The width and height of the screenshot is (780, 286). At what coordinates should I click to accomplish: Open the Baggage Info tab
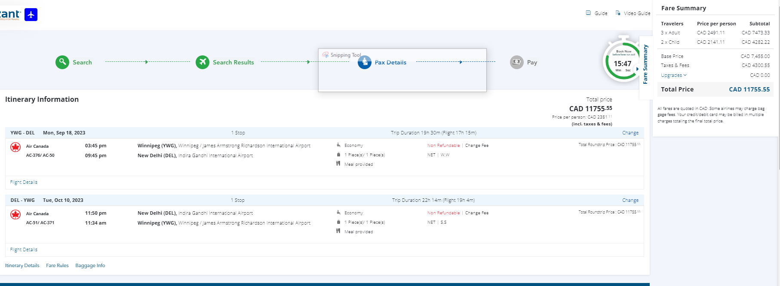90,265
